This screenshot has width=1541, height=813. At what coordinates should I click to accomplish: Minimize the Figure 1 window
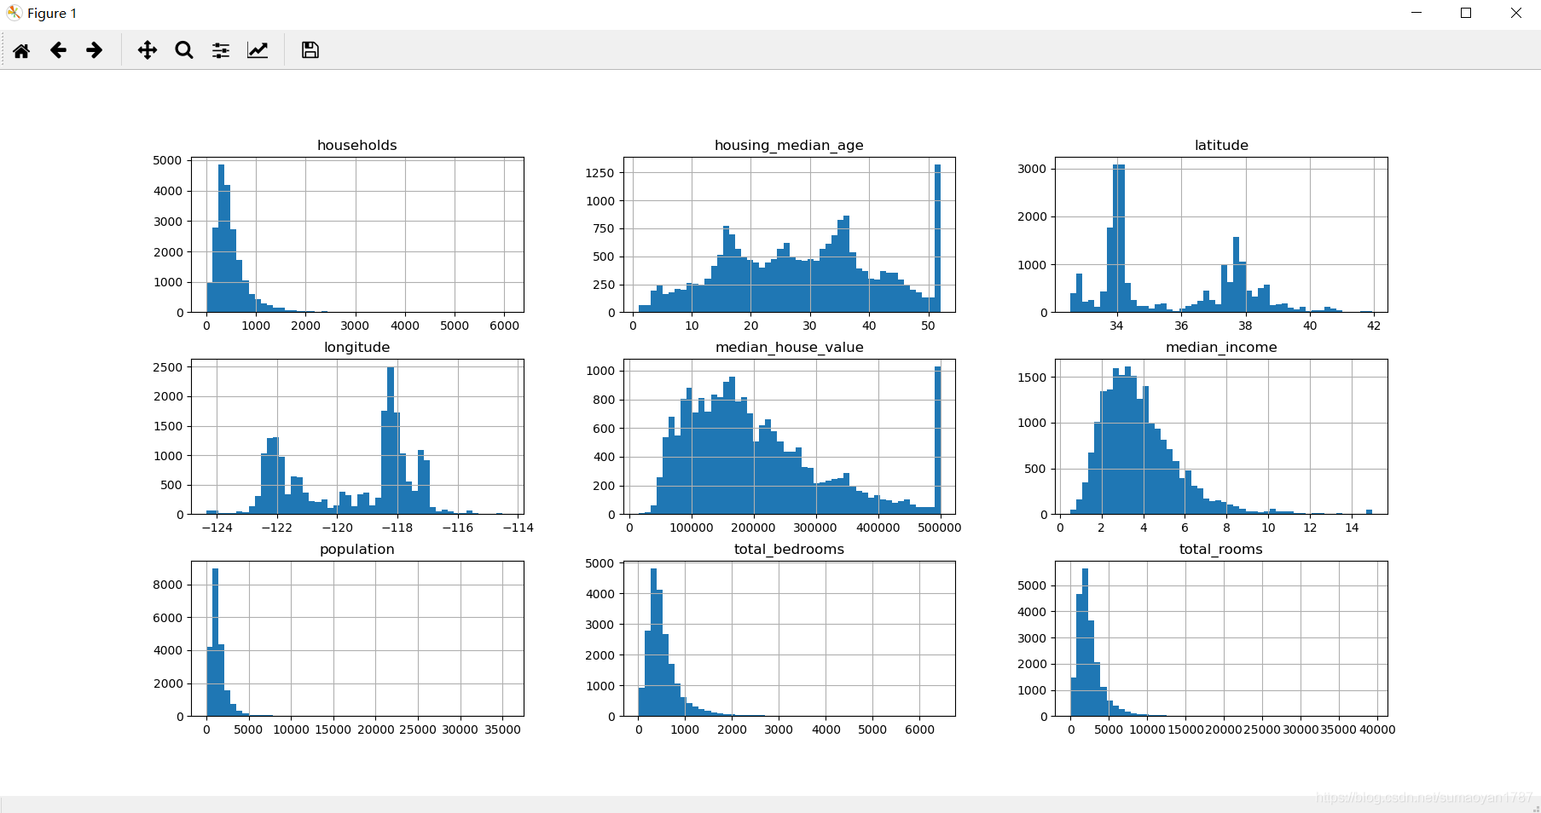[1416, 13]
